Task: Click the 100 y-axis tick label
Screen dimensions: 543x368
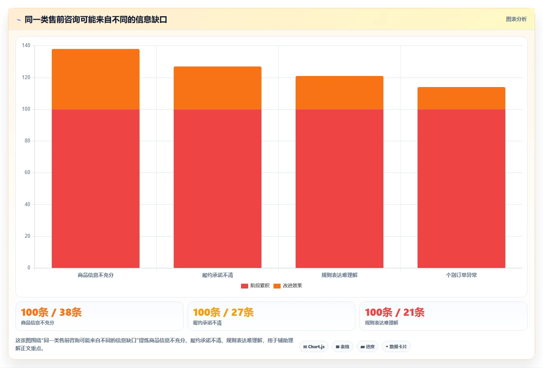Action: tap(26, 109)
